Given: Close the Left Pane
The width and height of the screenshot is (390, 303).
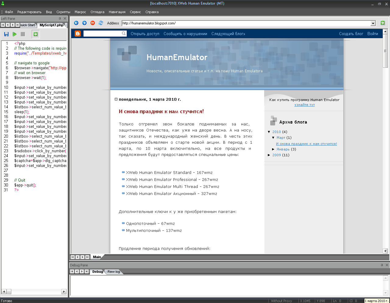Looking at the screenshot, I should click(65, 19).
